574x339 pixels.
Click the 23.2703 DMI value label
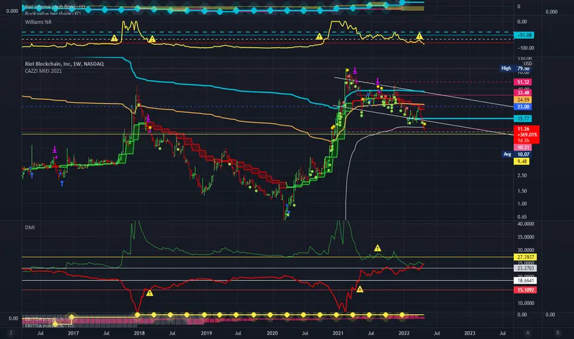pyautogui.click(x=526, y=268)
